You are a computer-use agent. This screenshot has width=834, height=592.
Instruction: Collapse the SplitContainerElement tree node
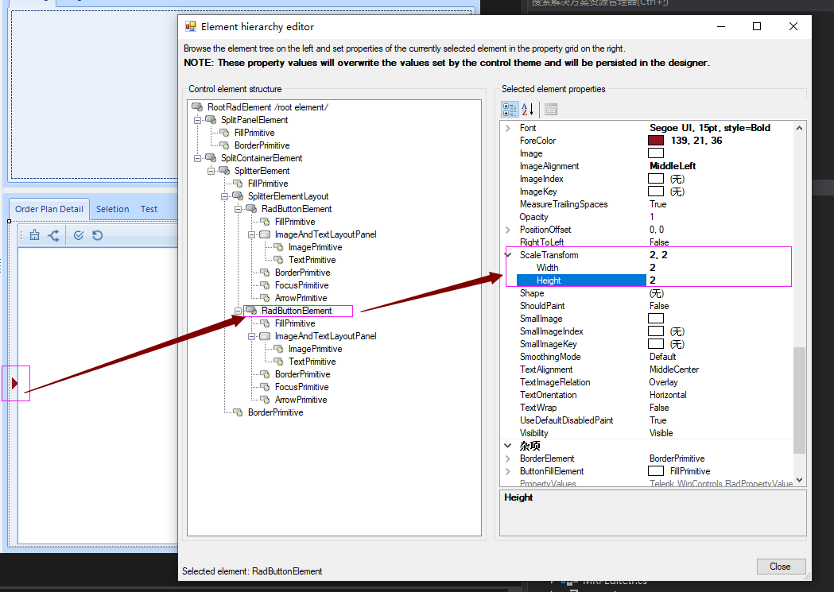[x=197, y=157]
